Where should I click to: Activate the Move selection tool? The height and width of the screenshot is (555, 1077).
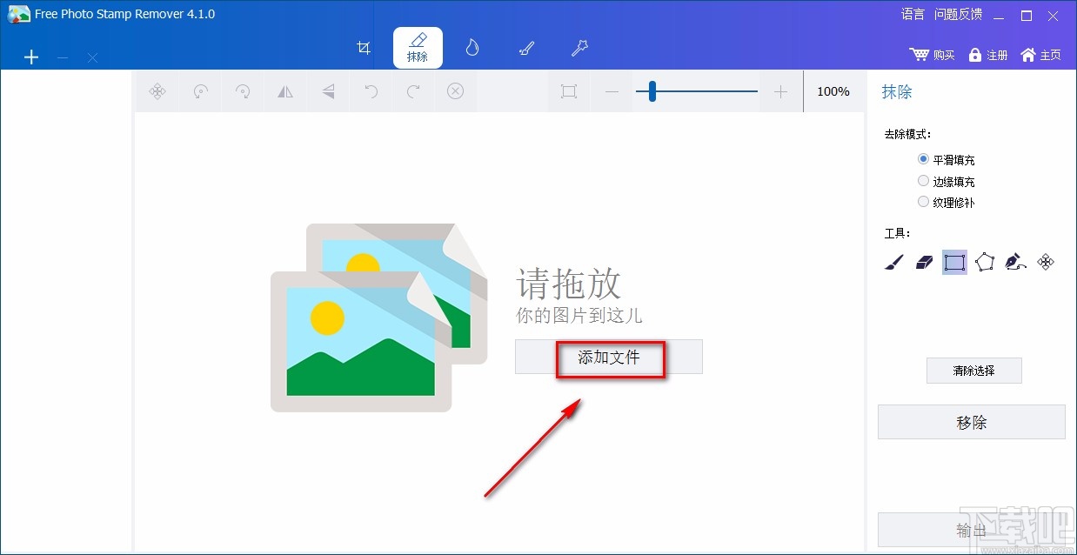coord(1046,262)
